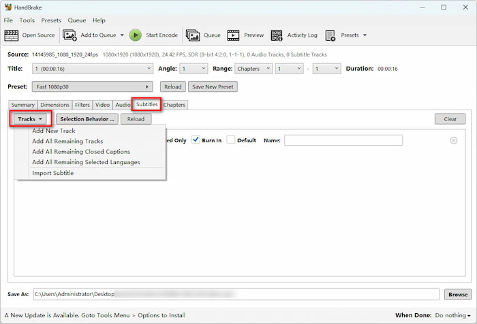Screen dimensions: 477x324
Task: Open the File menu
Action: pyautogui.click(x=8, y=20)
